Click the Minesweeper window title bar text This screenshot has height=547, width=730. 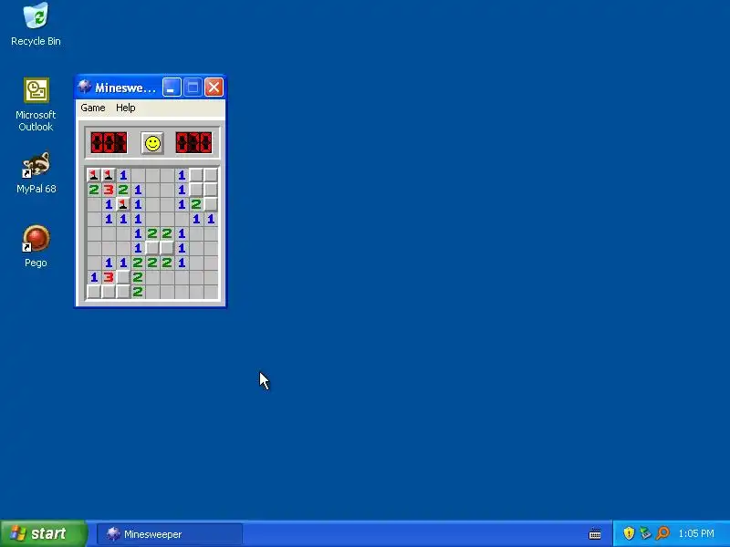coord(125,88)
